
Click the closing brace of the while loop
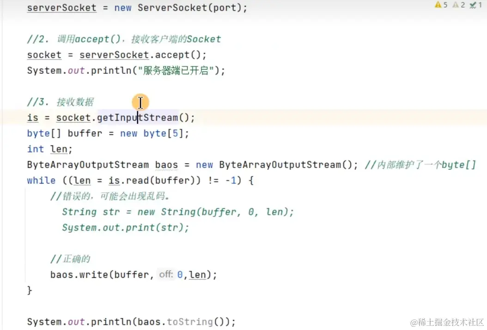[x=30, y=291]
